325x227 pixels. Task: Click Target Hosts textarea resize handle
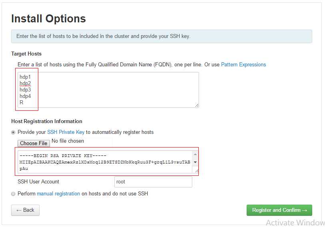197,106
